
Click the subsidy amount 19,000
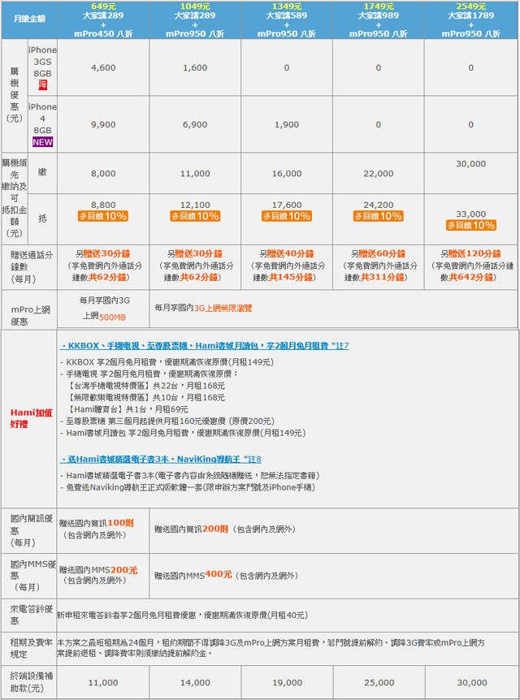288,683
